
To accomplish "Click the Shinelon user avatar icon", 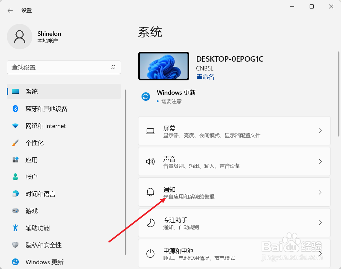I will tap(19, 36).
